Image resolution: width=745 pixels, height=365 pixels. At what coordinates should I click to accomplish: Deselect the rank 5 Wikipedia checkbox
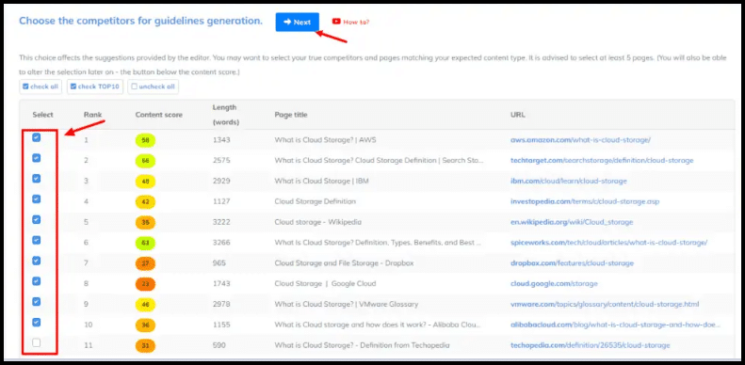click(x=36, y=220)
